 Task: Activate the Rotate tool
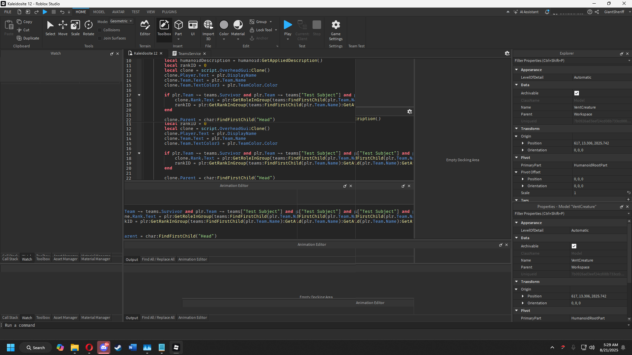[88, 28]
